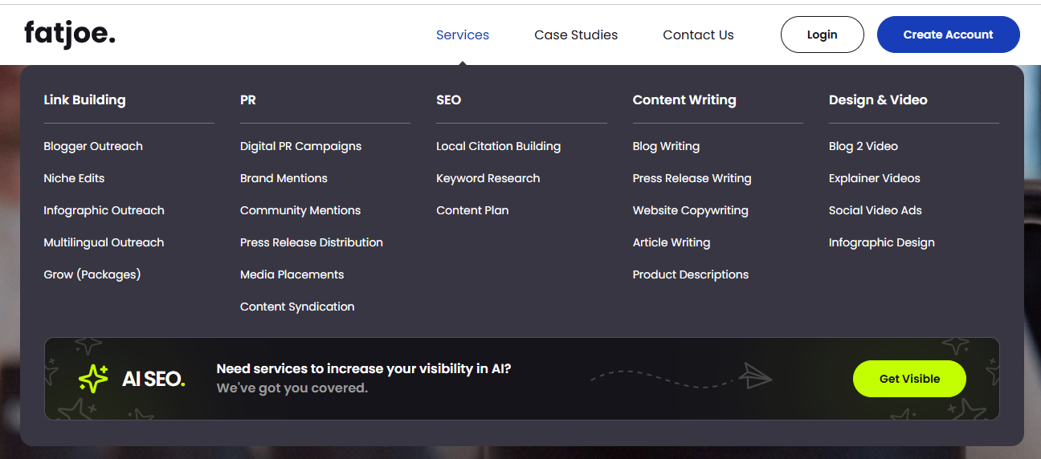Select Press Release Distribution
The height and width of the screenshot is (459, 1041).
(312, 242)
